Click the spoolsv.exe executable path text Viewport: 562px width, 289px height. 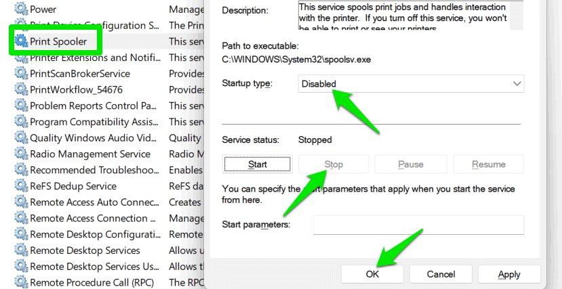click(296, 60)
